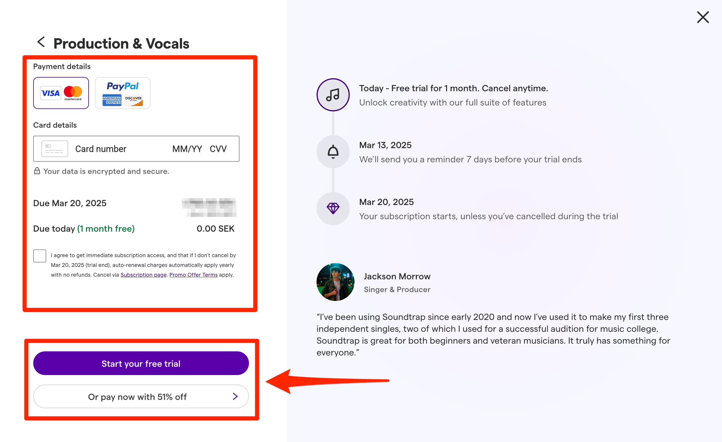Select the Visa/Mastercard payment option
The width and height of the screenshot is (722, 442).
(61, 93)
